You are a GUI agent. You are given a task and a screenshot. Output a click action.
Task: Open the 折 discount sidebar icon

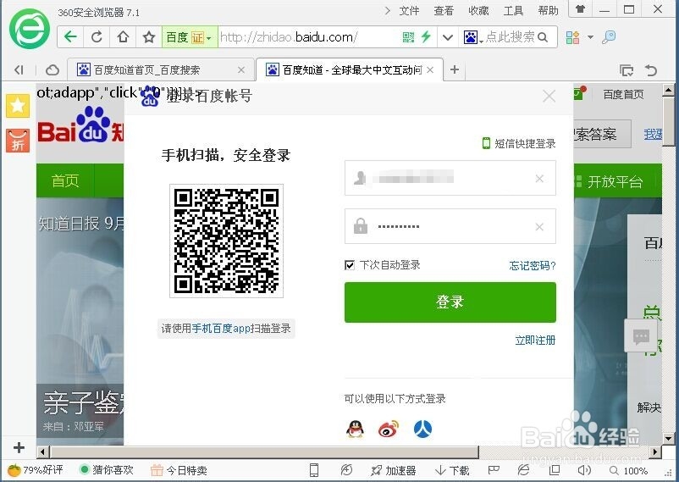coord(18,141)
